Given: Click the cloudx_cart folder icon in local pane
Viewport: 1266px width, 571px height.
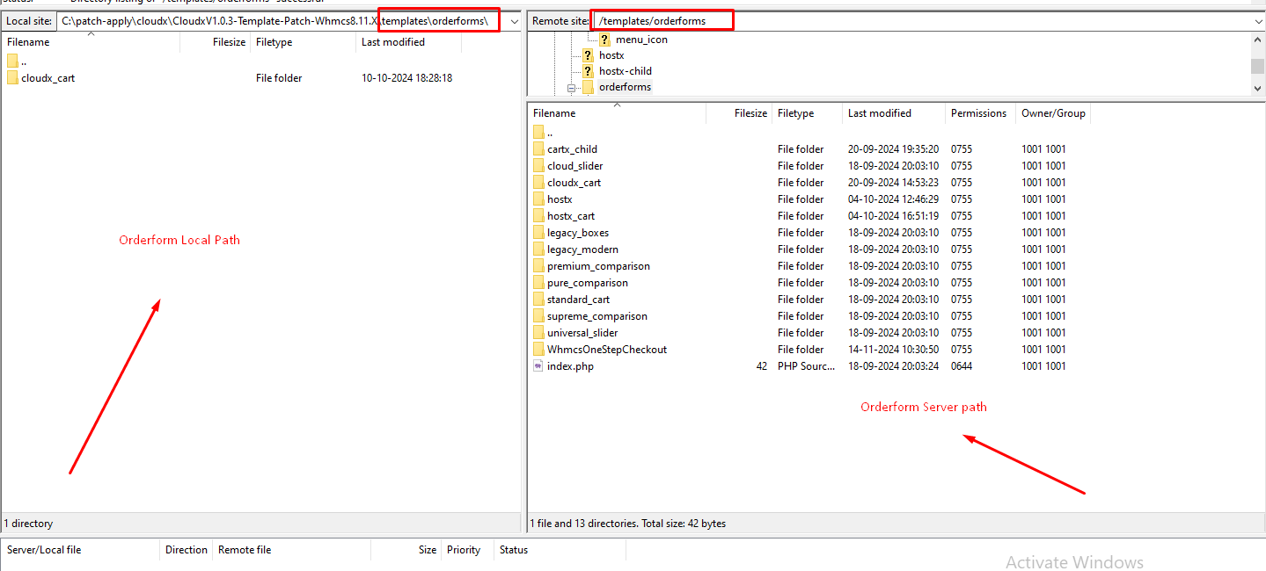Looking at the screenshot, I should [x=12, y=78].
